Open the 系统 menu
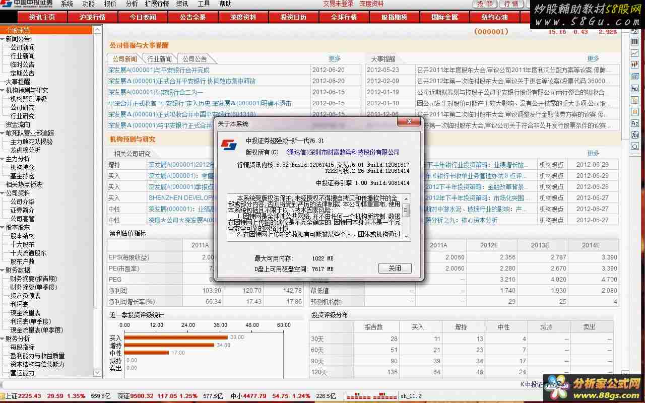This screenshot has width=645, height=403. point(67,4)
